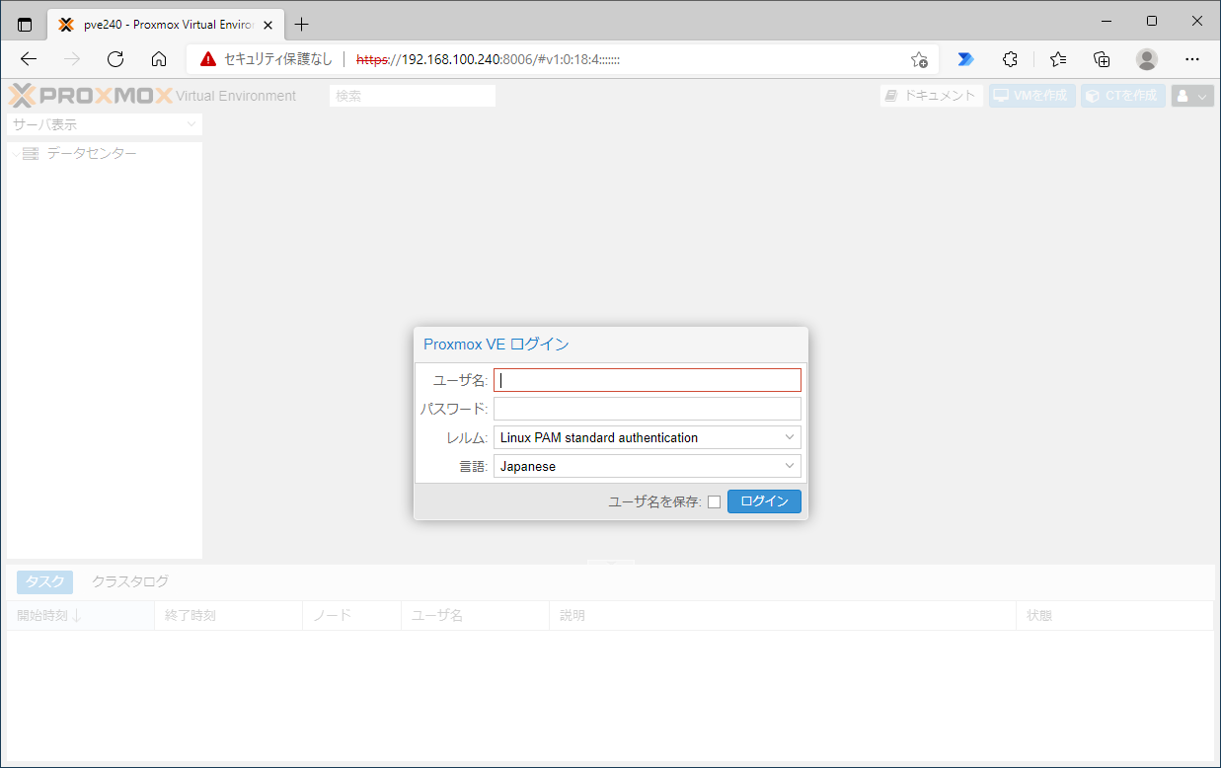Click the red security warning triangle icon
The height and width of the screenshot is (768, 1221).
[207, 59]
